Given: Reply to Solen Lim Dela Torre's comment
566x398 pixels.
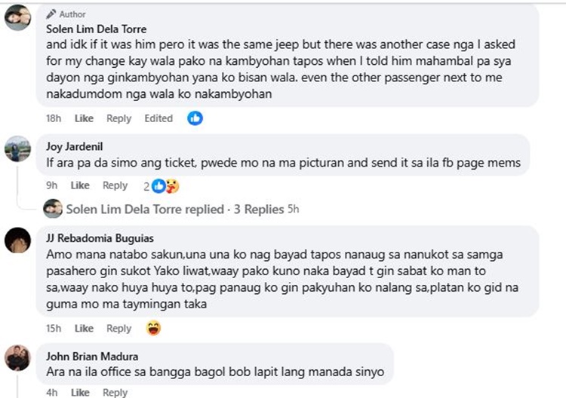Looking at the screenshot, I should click(x=118, y=118).
